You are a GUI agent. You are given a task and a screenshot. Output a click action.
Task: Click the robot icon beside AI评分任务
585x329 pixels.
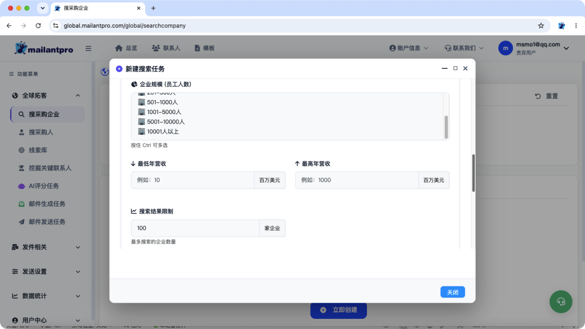21,186
